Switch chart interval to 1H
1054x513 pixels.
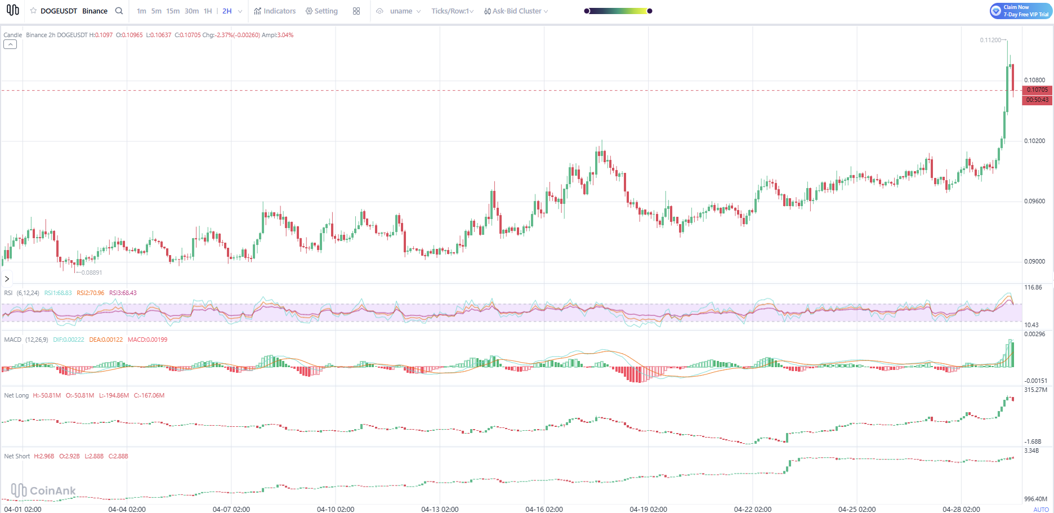(x=208, y=11)
